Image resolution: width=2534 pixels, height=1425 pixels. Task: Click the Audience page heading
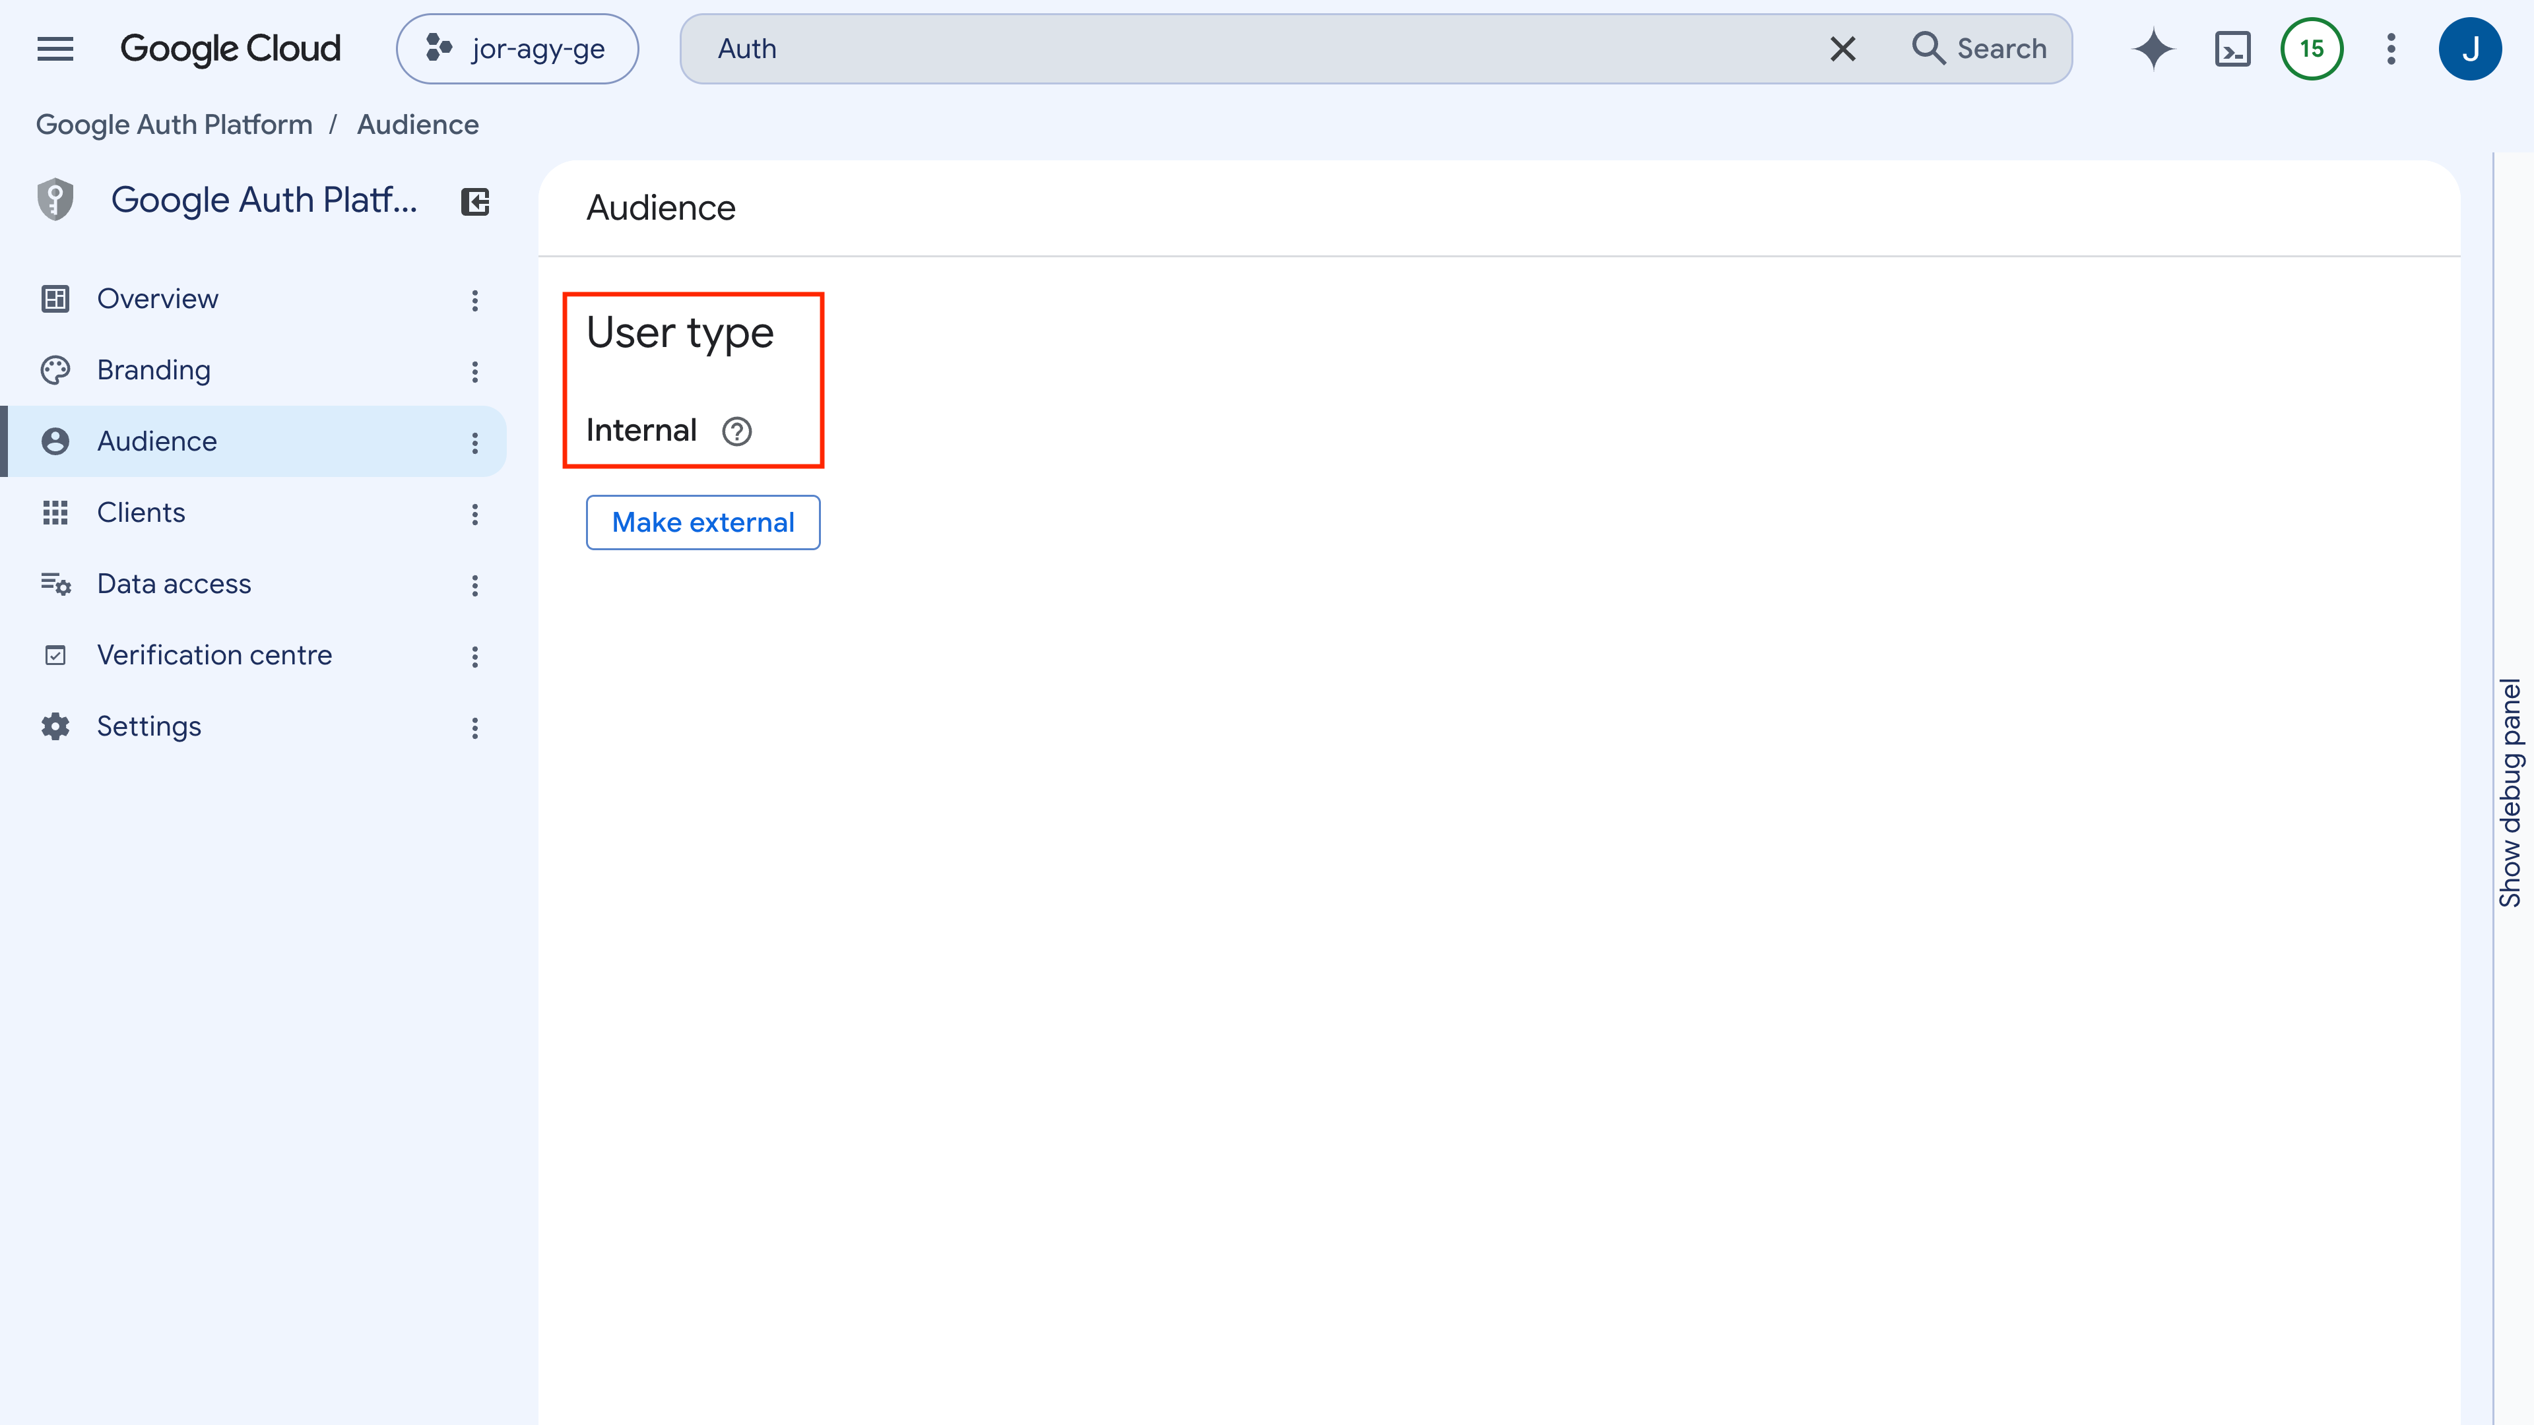pyautogui.click(x=661, y=208)
